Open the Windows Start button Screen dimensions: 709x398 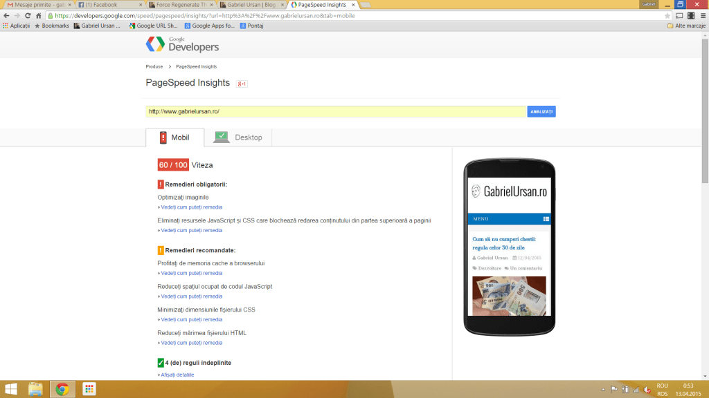point(11,389)
